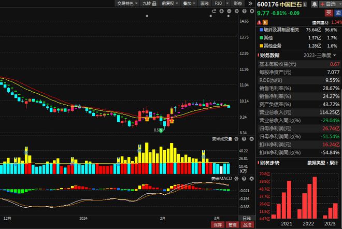342x229 pixels.
Task: Select the 玻纤及其制品相关 revenue row
Action: [x=298, y=30]
